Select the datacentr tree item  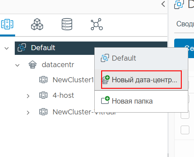pos(58,65)
